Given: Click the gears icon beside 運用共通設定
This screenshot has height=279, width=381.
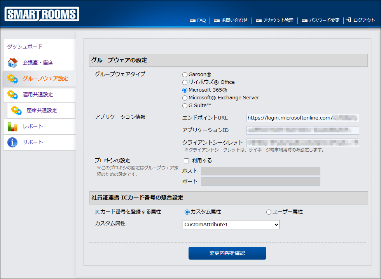Looking at the screenshot, I should tap(12, 95).
